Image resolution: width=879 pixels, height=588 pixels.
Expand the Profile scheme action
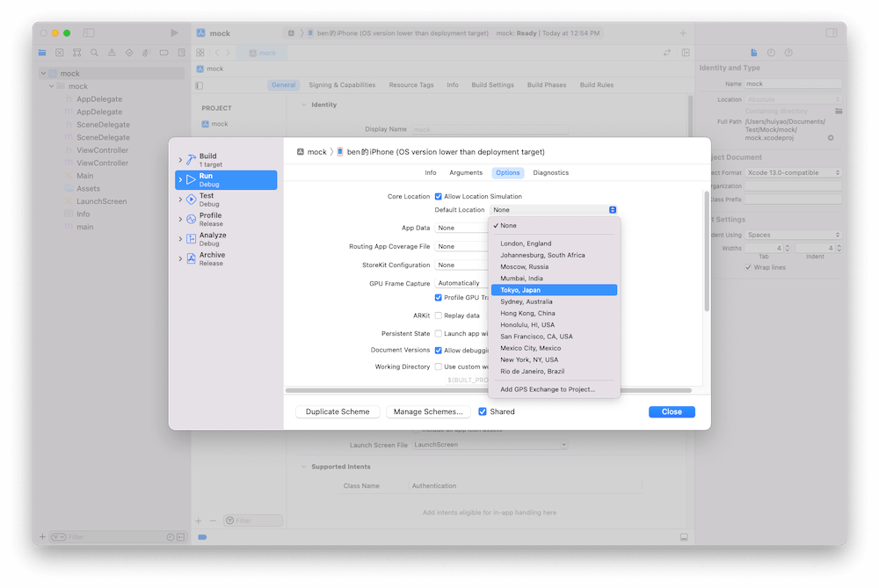tap(180, 219)
